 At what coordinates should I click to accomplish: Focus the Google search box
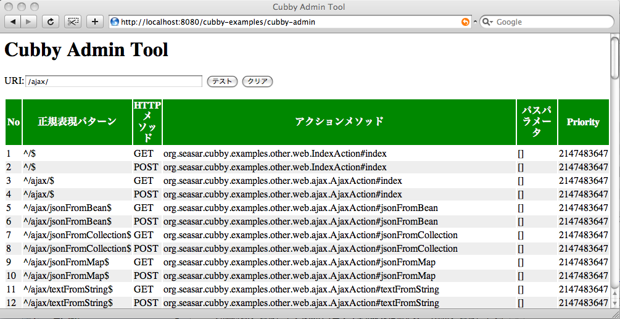549,22
